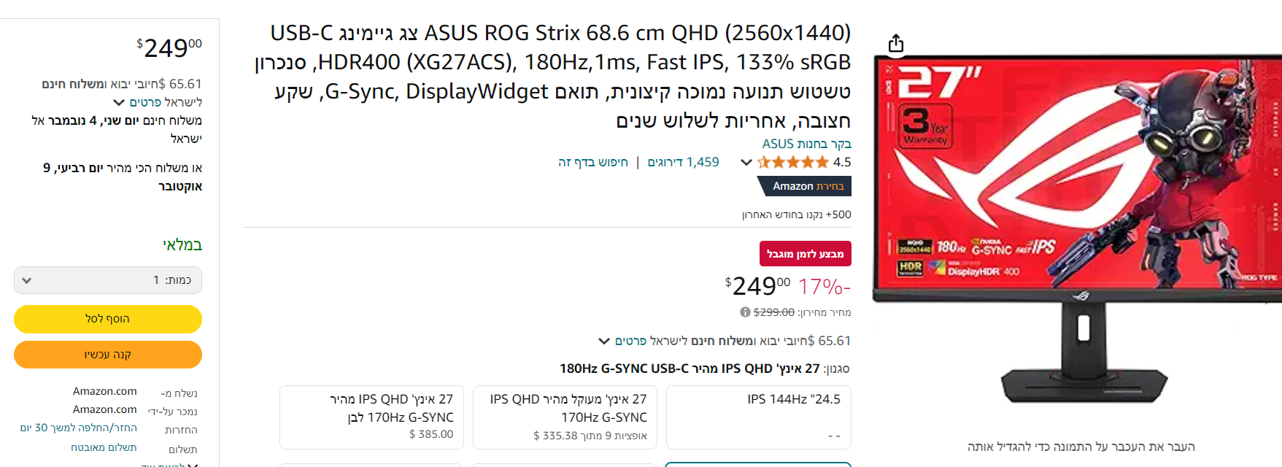Image resolution: width=1282 pixels, height=467 pixels.
Task: Visit the ASUS store link
Action: 806,144
